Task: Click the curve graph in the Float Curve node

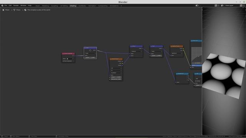Action: tap(197, 54)
